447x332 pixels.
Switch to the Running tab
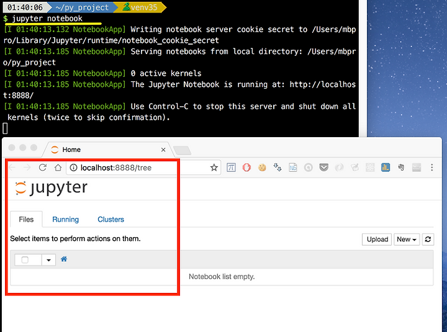pyautogui.click(x=66, y=220)
